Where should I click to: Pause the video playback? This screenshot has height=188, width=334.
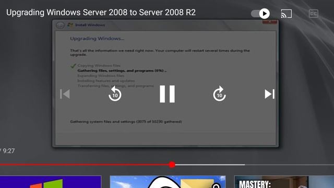tap(167, 94)
